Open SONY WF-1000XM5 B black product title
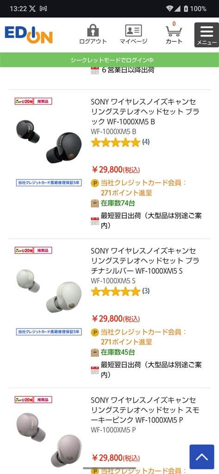The image size is (219, 474). [x=145, y=112]
